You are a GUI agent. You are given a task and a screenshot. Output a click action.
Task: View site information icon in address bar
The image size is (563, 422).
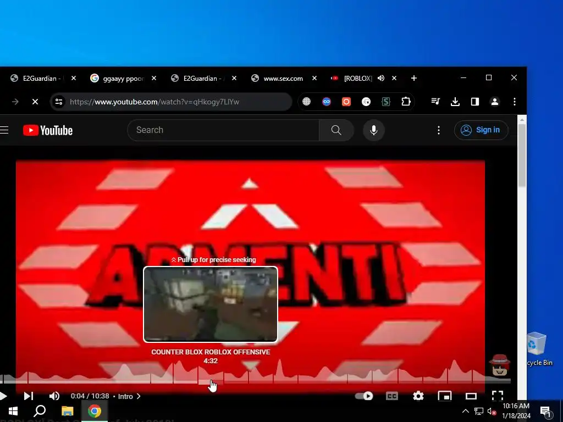[x=59, y=102]
